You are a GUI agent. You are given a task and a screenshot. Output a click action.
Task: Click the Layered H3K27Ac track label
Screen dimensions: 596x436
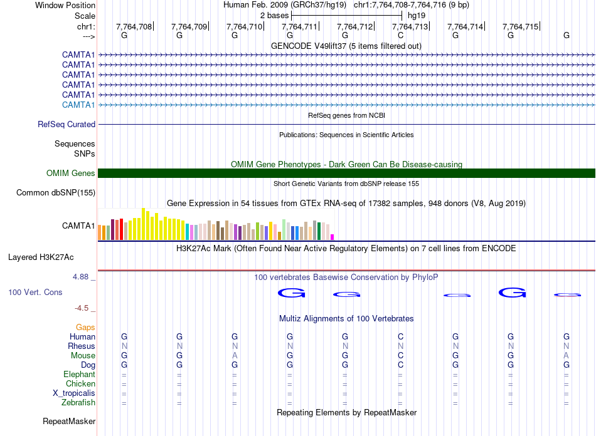click(41, 257)
